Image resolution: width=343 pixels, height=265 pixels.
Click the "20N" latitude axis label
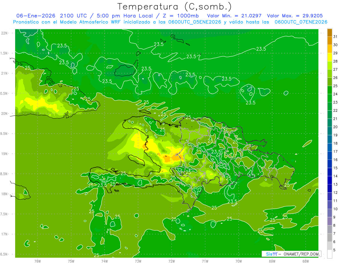[x=5, y=113]
